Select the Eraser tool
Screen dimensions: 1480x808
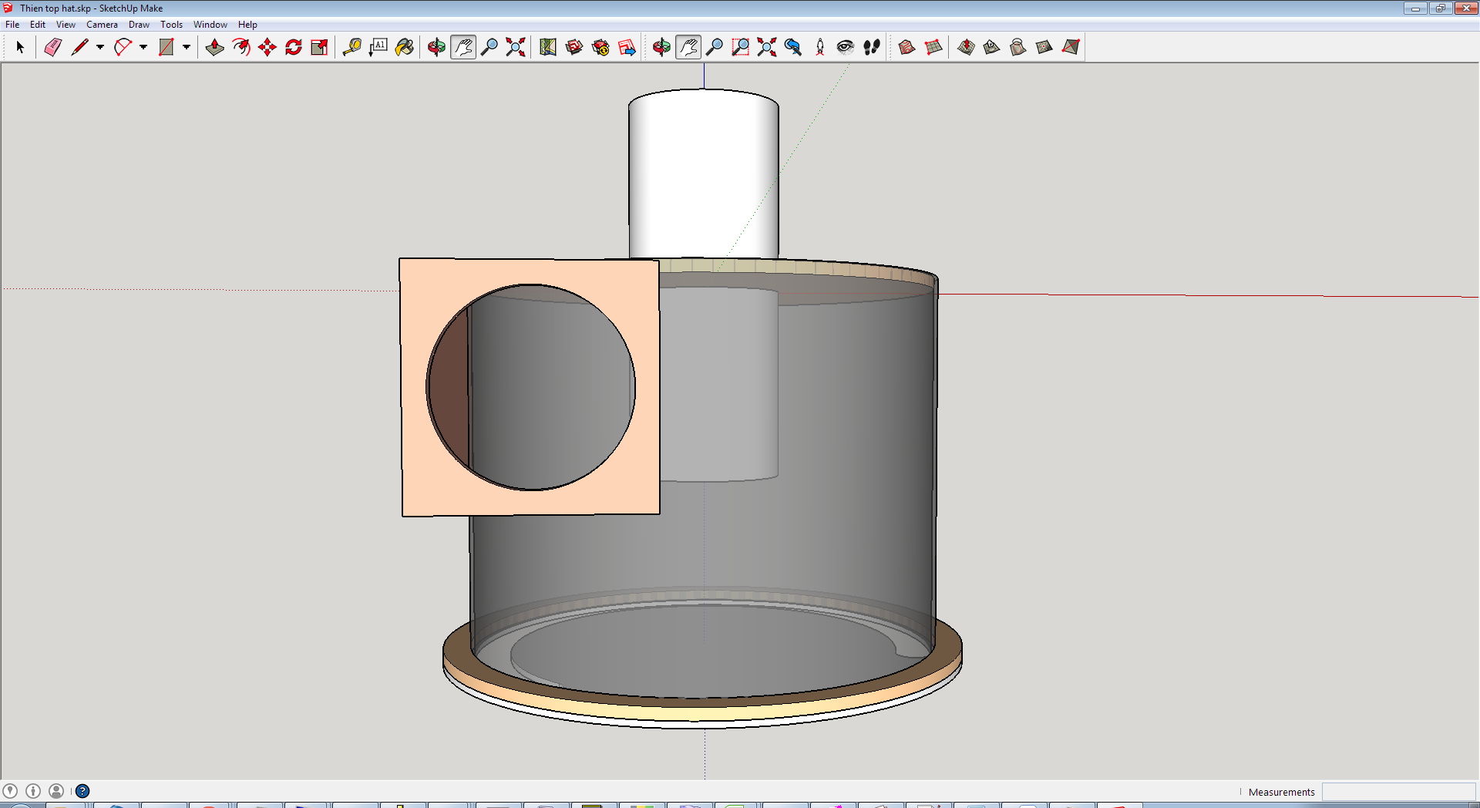(52, 47)
